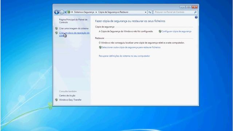Open Recuperar definições do sistema link

tap(124, 56)
